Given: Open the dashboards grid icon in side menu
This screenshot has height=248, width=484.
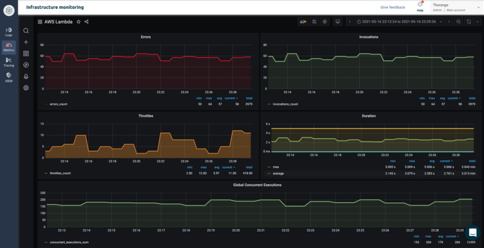Looking at the screenshot, I should 26,54.
